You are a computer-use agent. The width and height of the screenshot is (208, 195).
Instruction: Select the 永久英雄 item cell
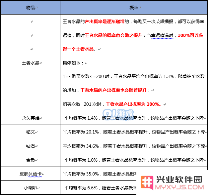point(31,118)
